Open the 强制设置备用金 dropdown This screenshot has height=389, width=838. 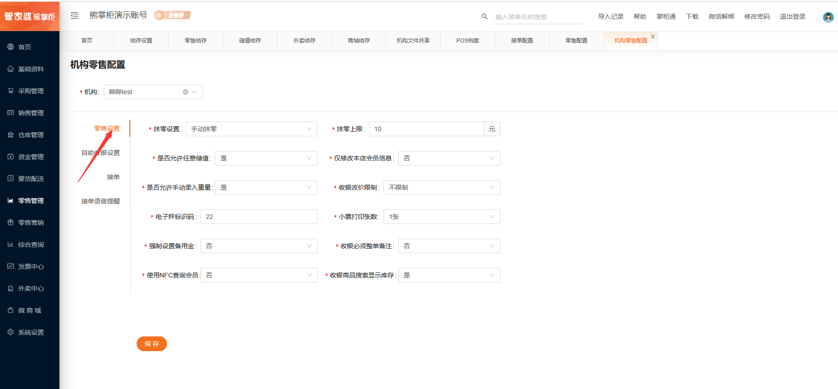pos(259,246)
